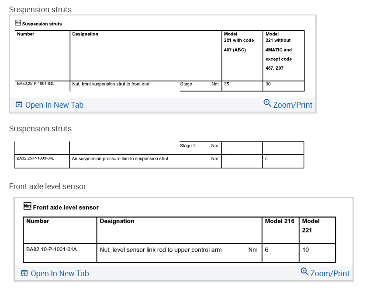Click the Front axle level sensor section heading
Screen dimensions: 377x306
click(48, 186)
